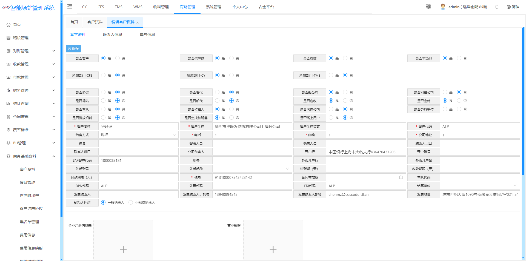Click the admin user avatar icon

coord(443,7)
